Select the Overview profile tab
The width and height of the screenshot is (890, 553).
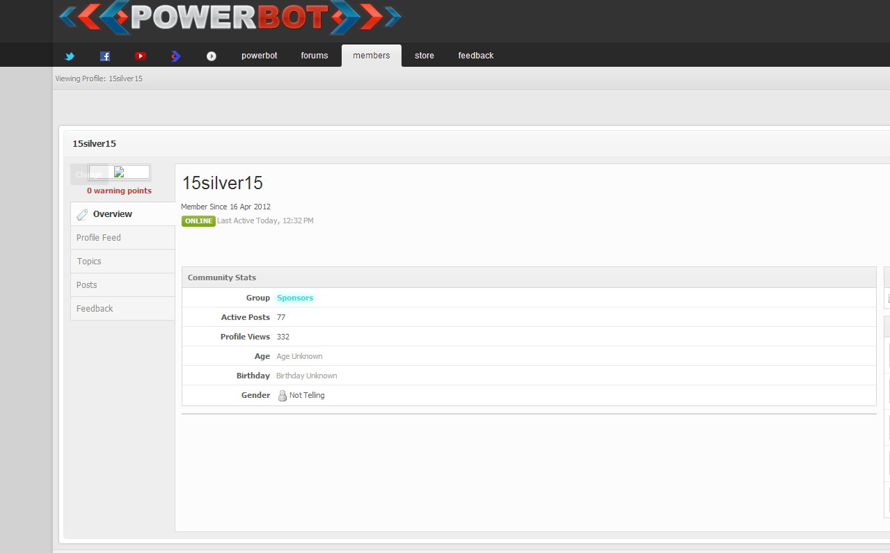[x=122, y=214]
